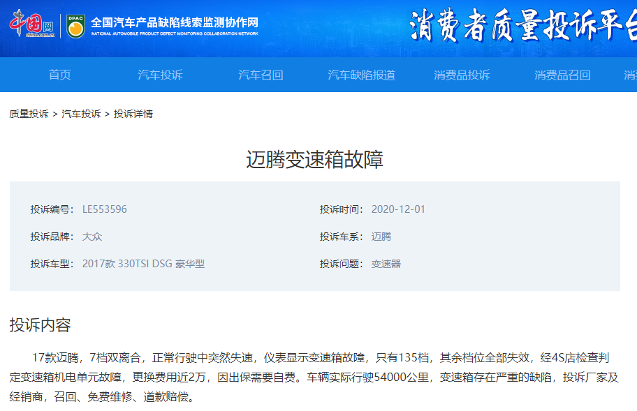Go to 首页 in the navigation bar
The image size is (637, 411).
(x=59, y=75)
